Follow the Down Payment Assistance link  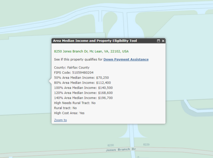126,59
